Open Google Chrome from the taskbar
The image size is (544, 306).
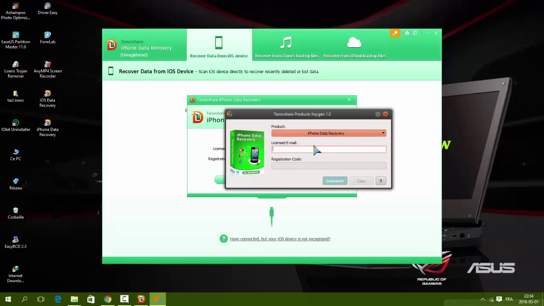[x=108, y=299]
